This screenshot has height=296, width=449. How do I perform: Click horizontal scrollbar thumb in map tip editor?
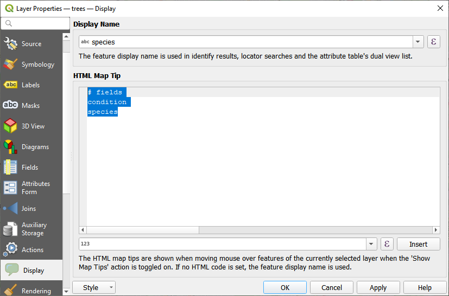point(143,230)
